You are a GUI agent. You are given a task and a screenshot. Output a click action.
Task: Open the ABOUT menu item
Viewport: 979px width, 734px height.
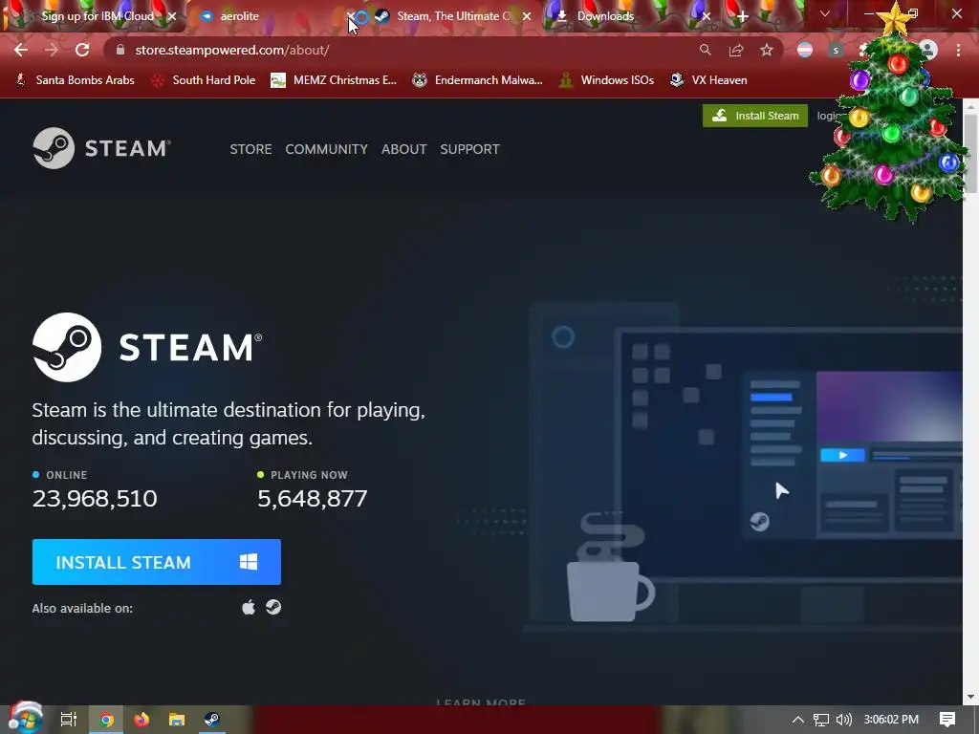(x=404, y=149)
